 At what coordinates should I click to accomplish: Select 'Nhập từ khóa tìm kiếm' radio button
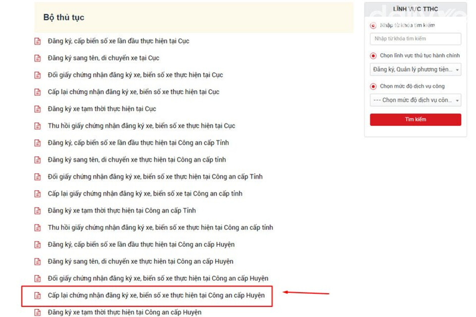click(x=373, y=26)
